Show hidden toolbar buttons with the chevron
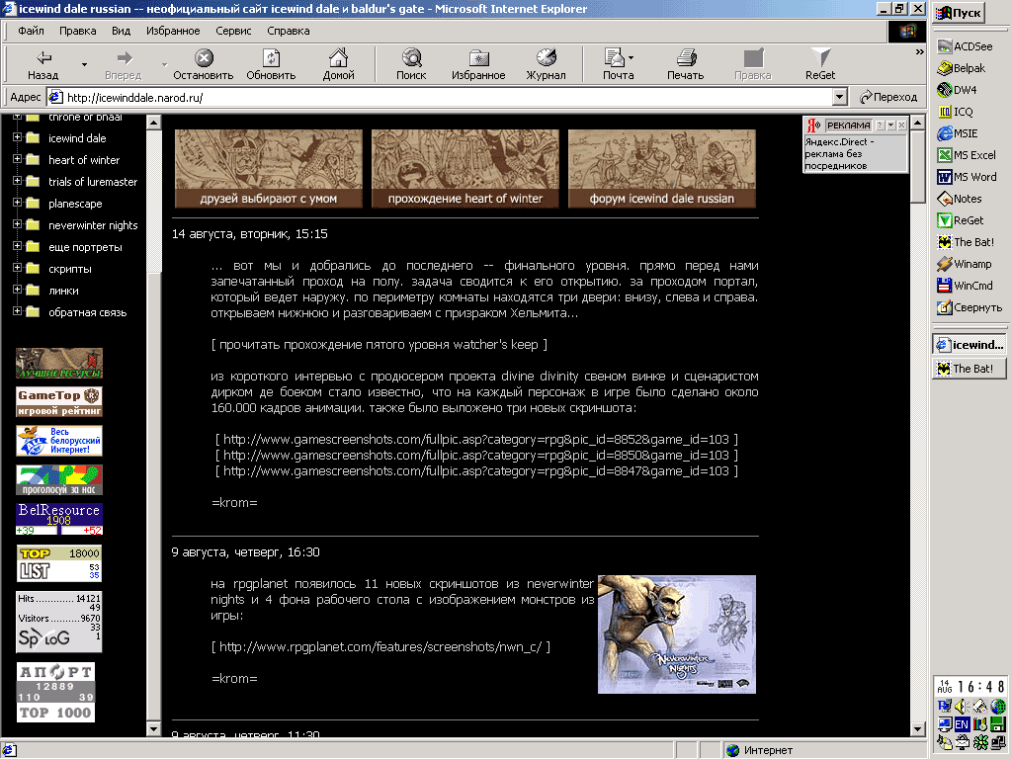 pyautogui.click(x=920, y=51)
